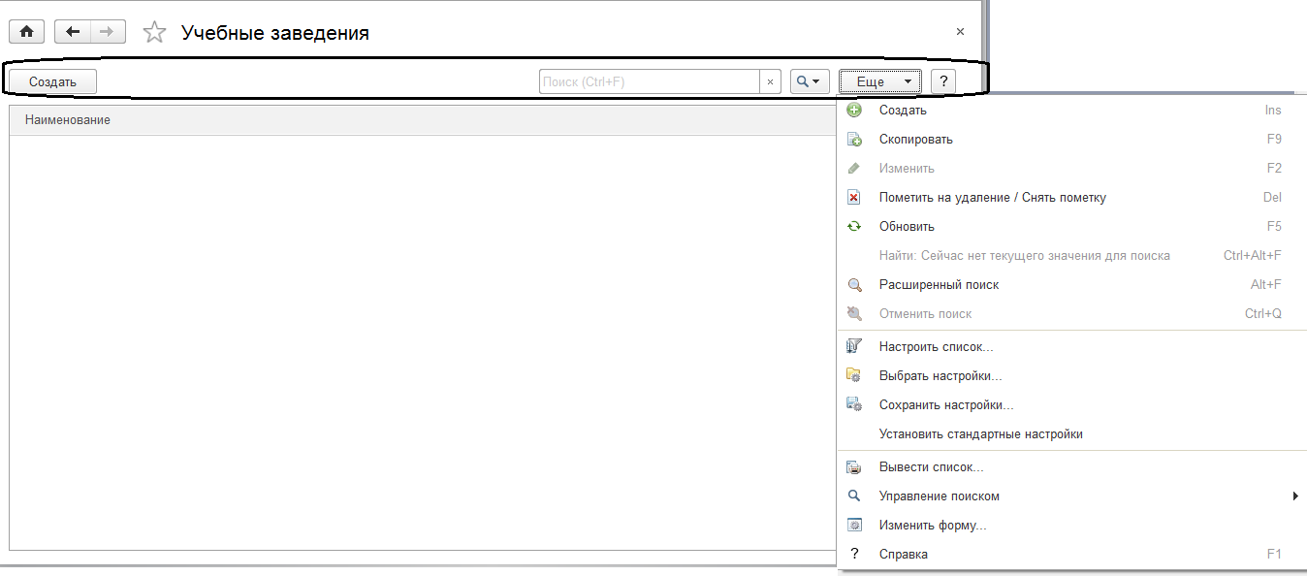1307x576 pixels.
Task: Click the magnifier icon beside Расширенный поиск
Action: coord(854,285)
